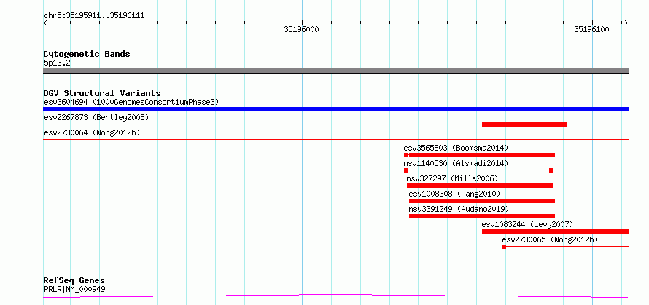The height and width of the screenshot is (305, 649).
Task: Click the right arrow of the ruler
Action: tap(626, 23)
